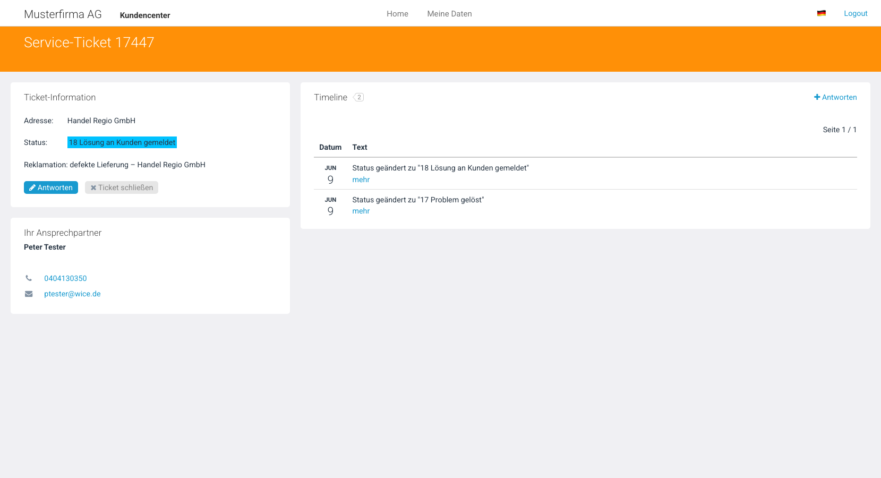Click the Text column header

(x=360, y=147)
